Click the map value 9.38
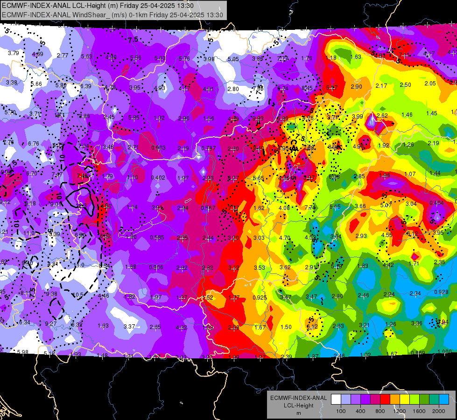 click(x=52, y=294)
